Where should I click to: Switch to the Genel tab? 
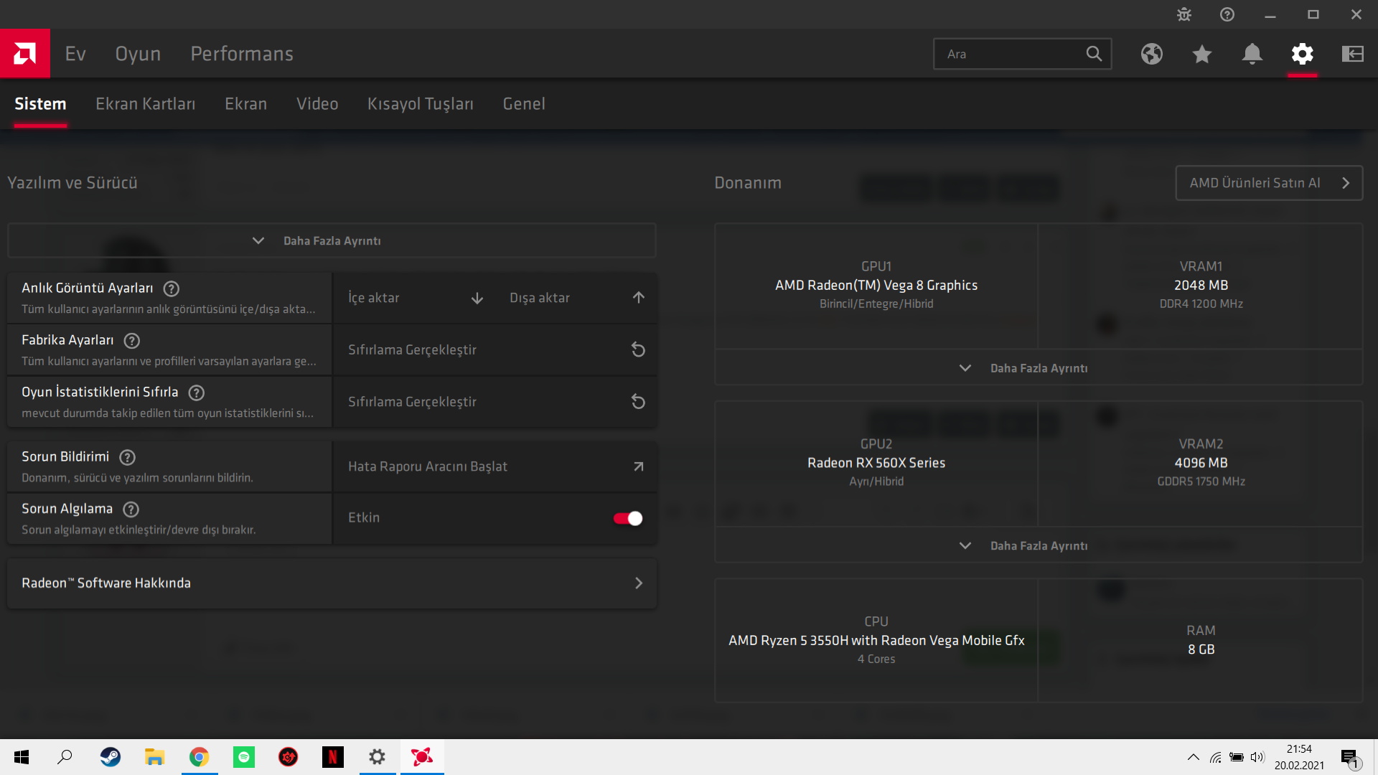coord(524,104)
